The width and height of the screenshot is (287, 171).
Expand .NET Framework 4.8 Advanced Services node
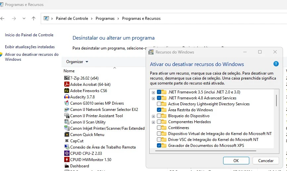[x=153, y=99]
